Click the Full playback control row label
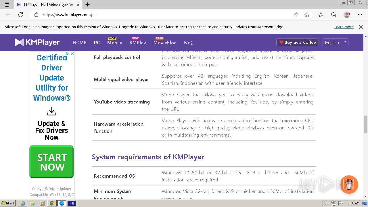This screenshot has height=207, width=368. (x=117, y=57)
